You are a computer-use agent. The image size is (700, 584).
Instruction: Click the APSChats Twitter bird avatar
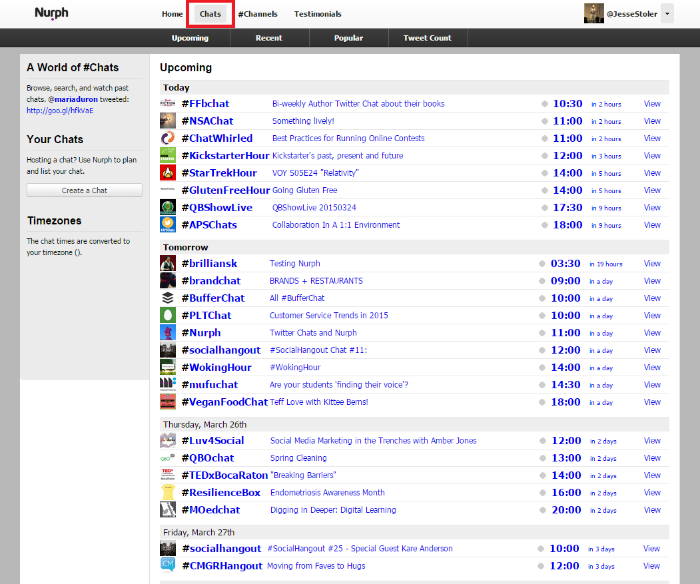coord(168,225)
